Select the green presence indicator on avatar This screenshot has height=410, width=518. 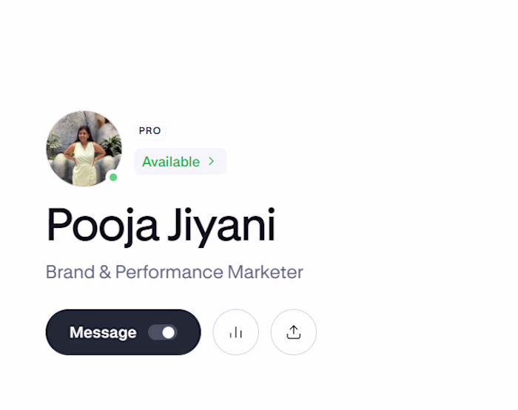click(113, 178)
